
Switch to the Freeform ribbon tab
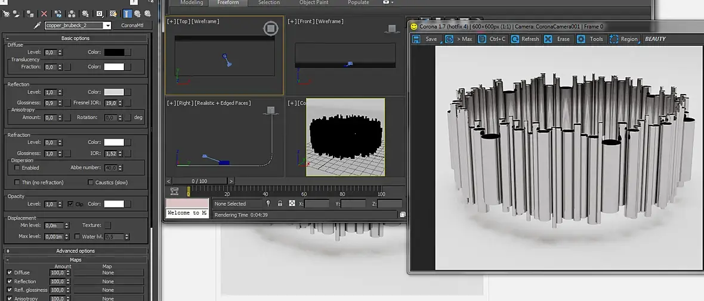(228, 3)
